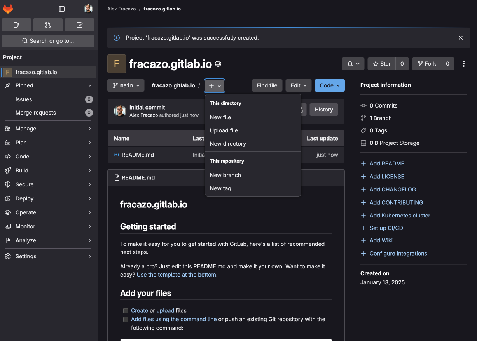The image size is (477, 341).
Task: Expand the Manage sidebar section
Action: pyautogui.click(x=49, y=129)
